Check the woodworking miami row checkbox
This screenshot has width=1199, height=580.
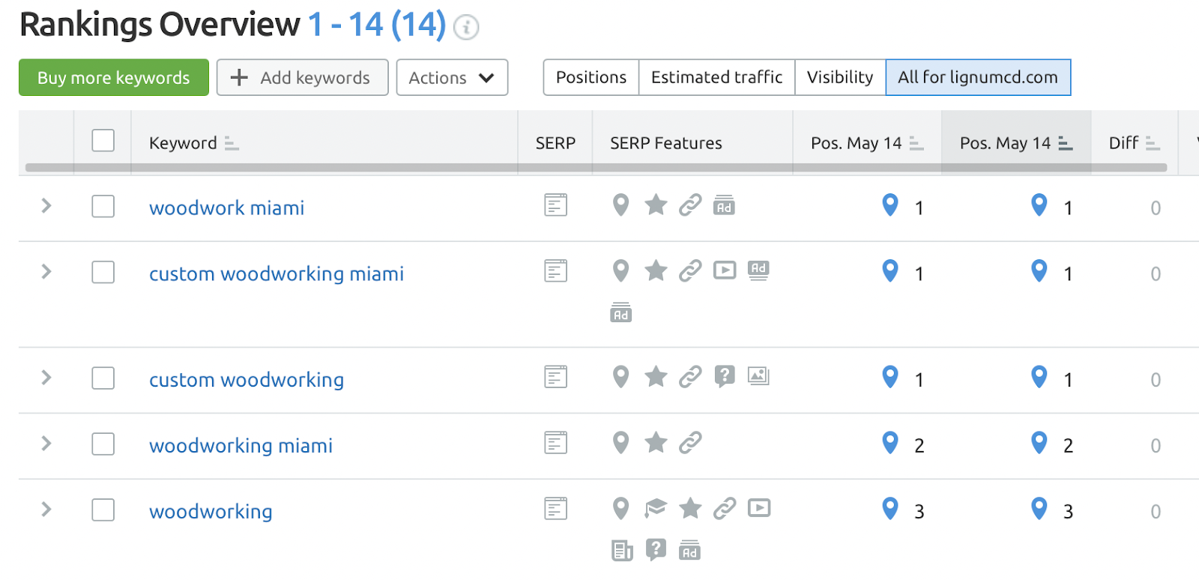point(103,444)
